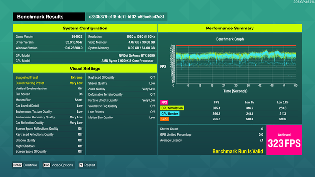Click the Time (Seconds) axis label
315x177 pixels.
pyautogui.click(x=235, y=91)
